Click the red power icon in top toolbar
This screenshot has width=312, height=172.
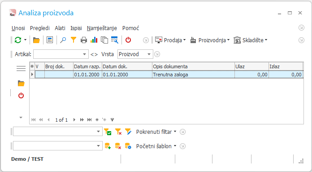click(x=128, y=40)
